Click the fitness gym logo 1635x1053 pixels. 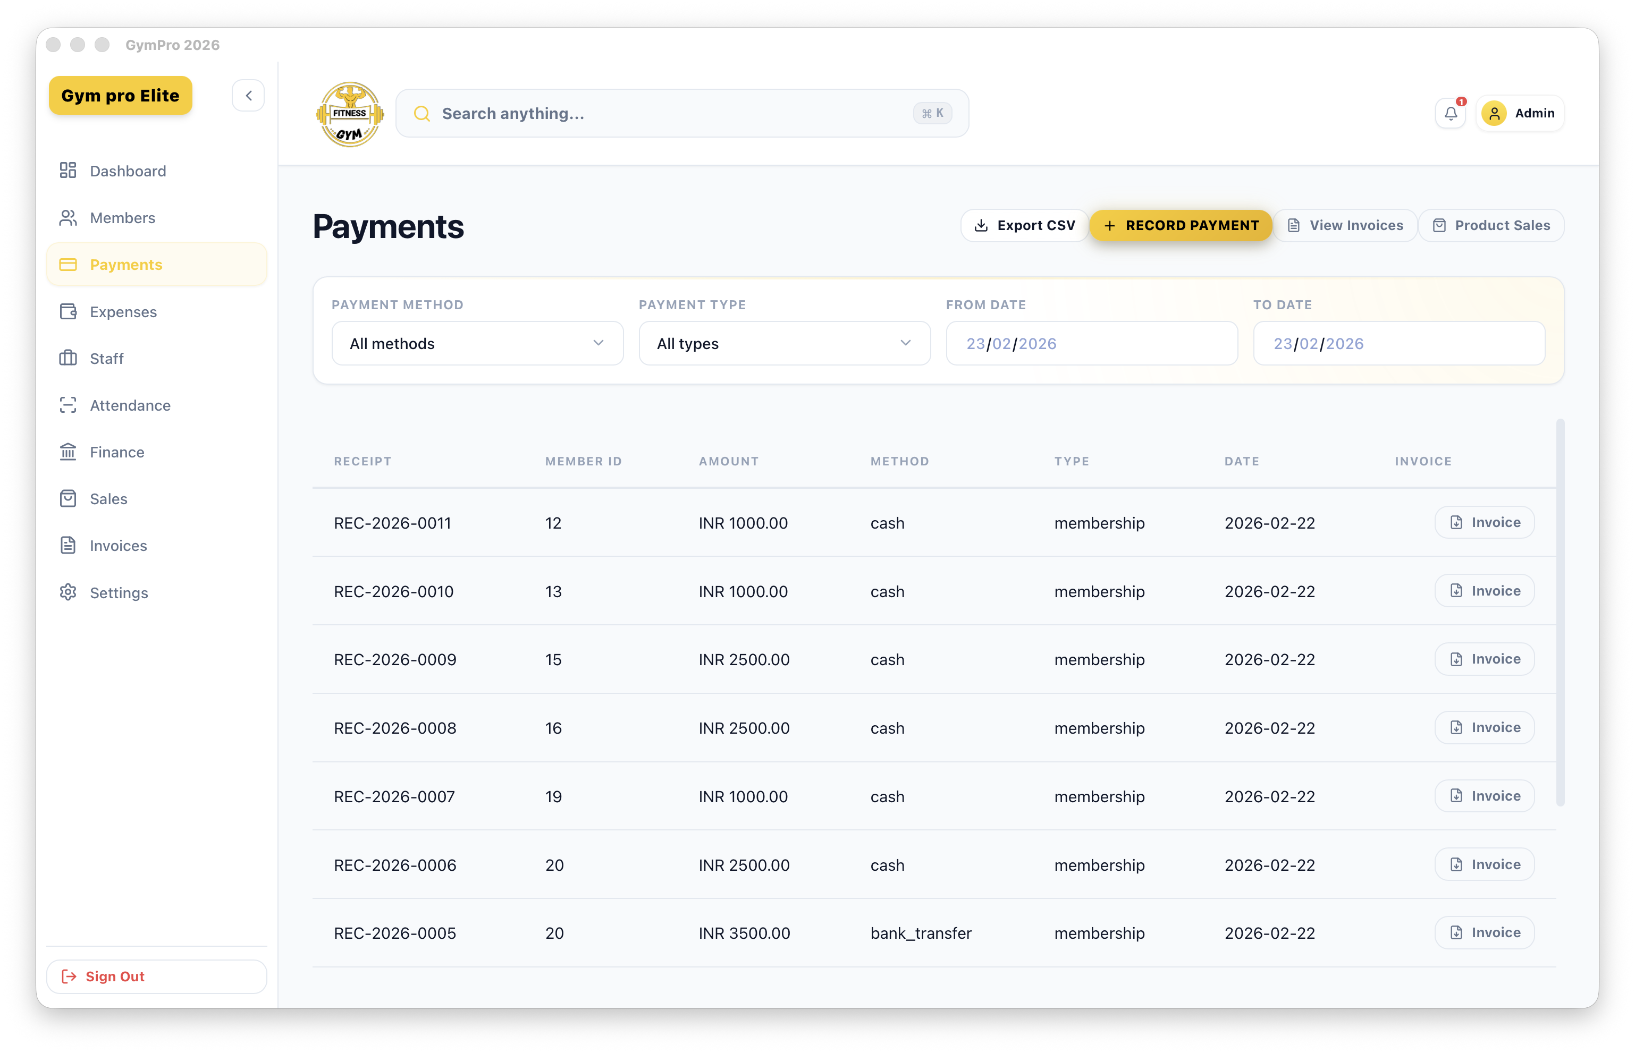(x=350, y=114)
